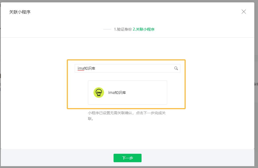The width and height of the screenshot is (258, 168).
Task: Select the ima知识库 result name
Action: pyautogui.click(x=117, y=93)
